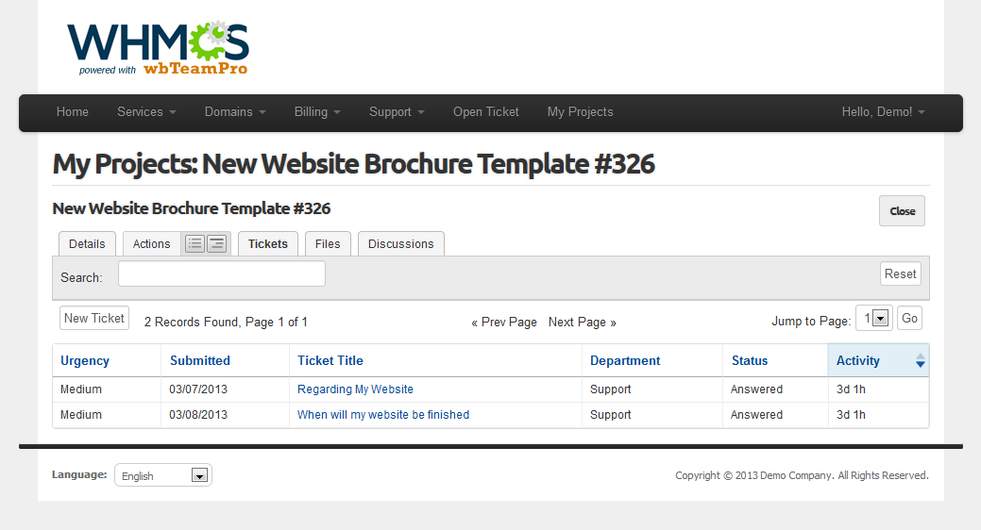Viewport: 981px width, 530px height.
Task: Open the Discussions tab
Action: click(401, 244)
